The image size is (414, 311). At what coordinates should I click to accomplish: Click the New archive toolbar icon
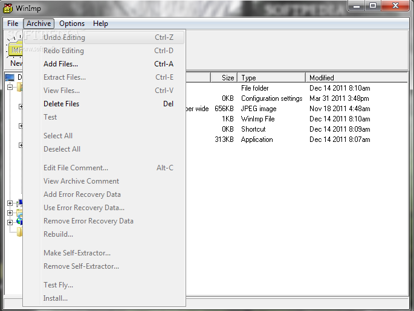click(15, 50)
